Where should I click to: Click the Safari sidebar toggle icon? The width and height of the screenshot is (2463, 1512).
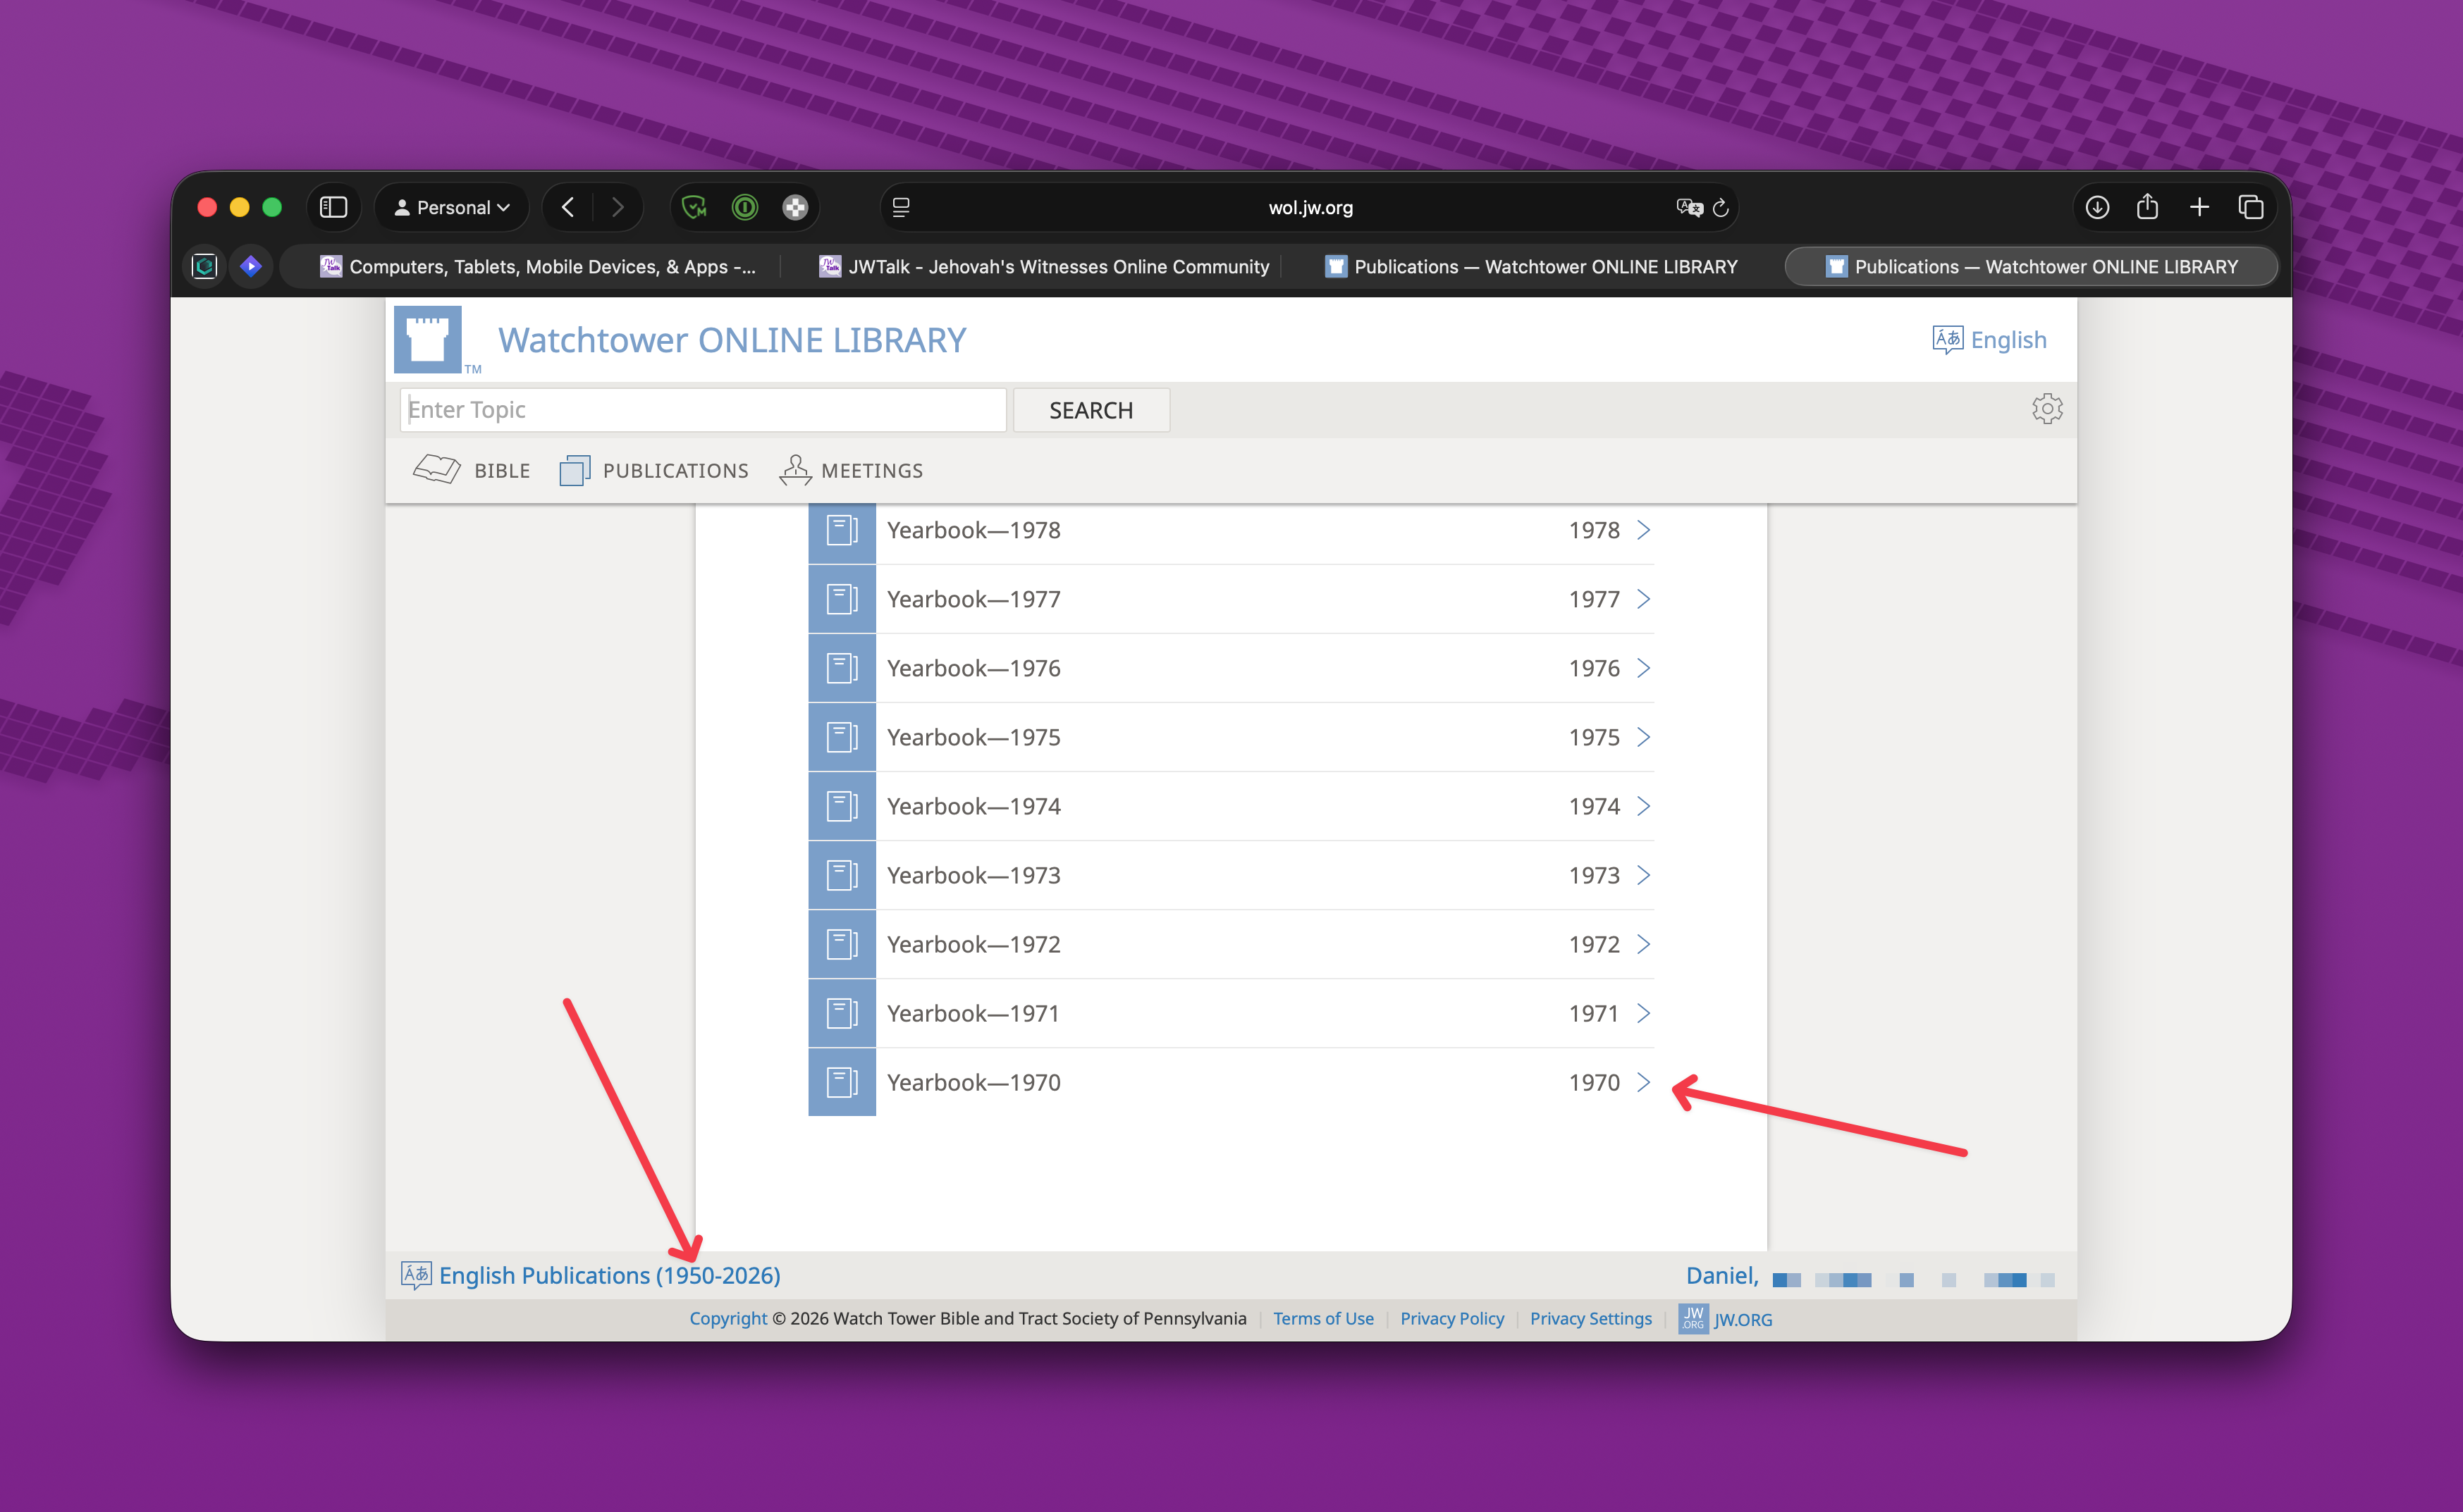pos(333,207)
